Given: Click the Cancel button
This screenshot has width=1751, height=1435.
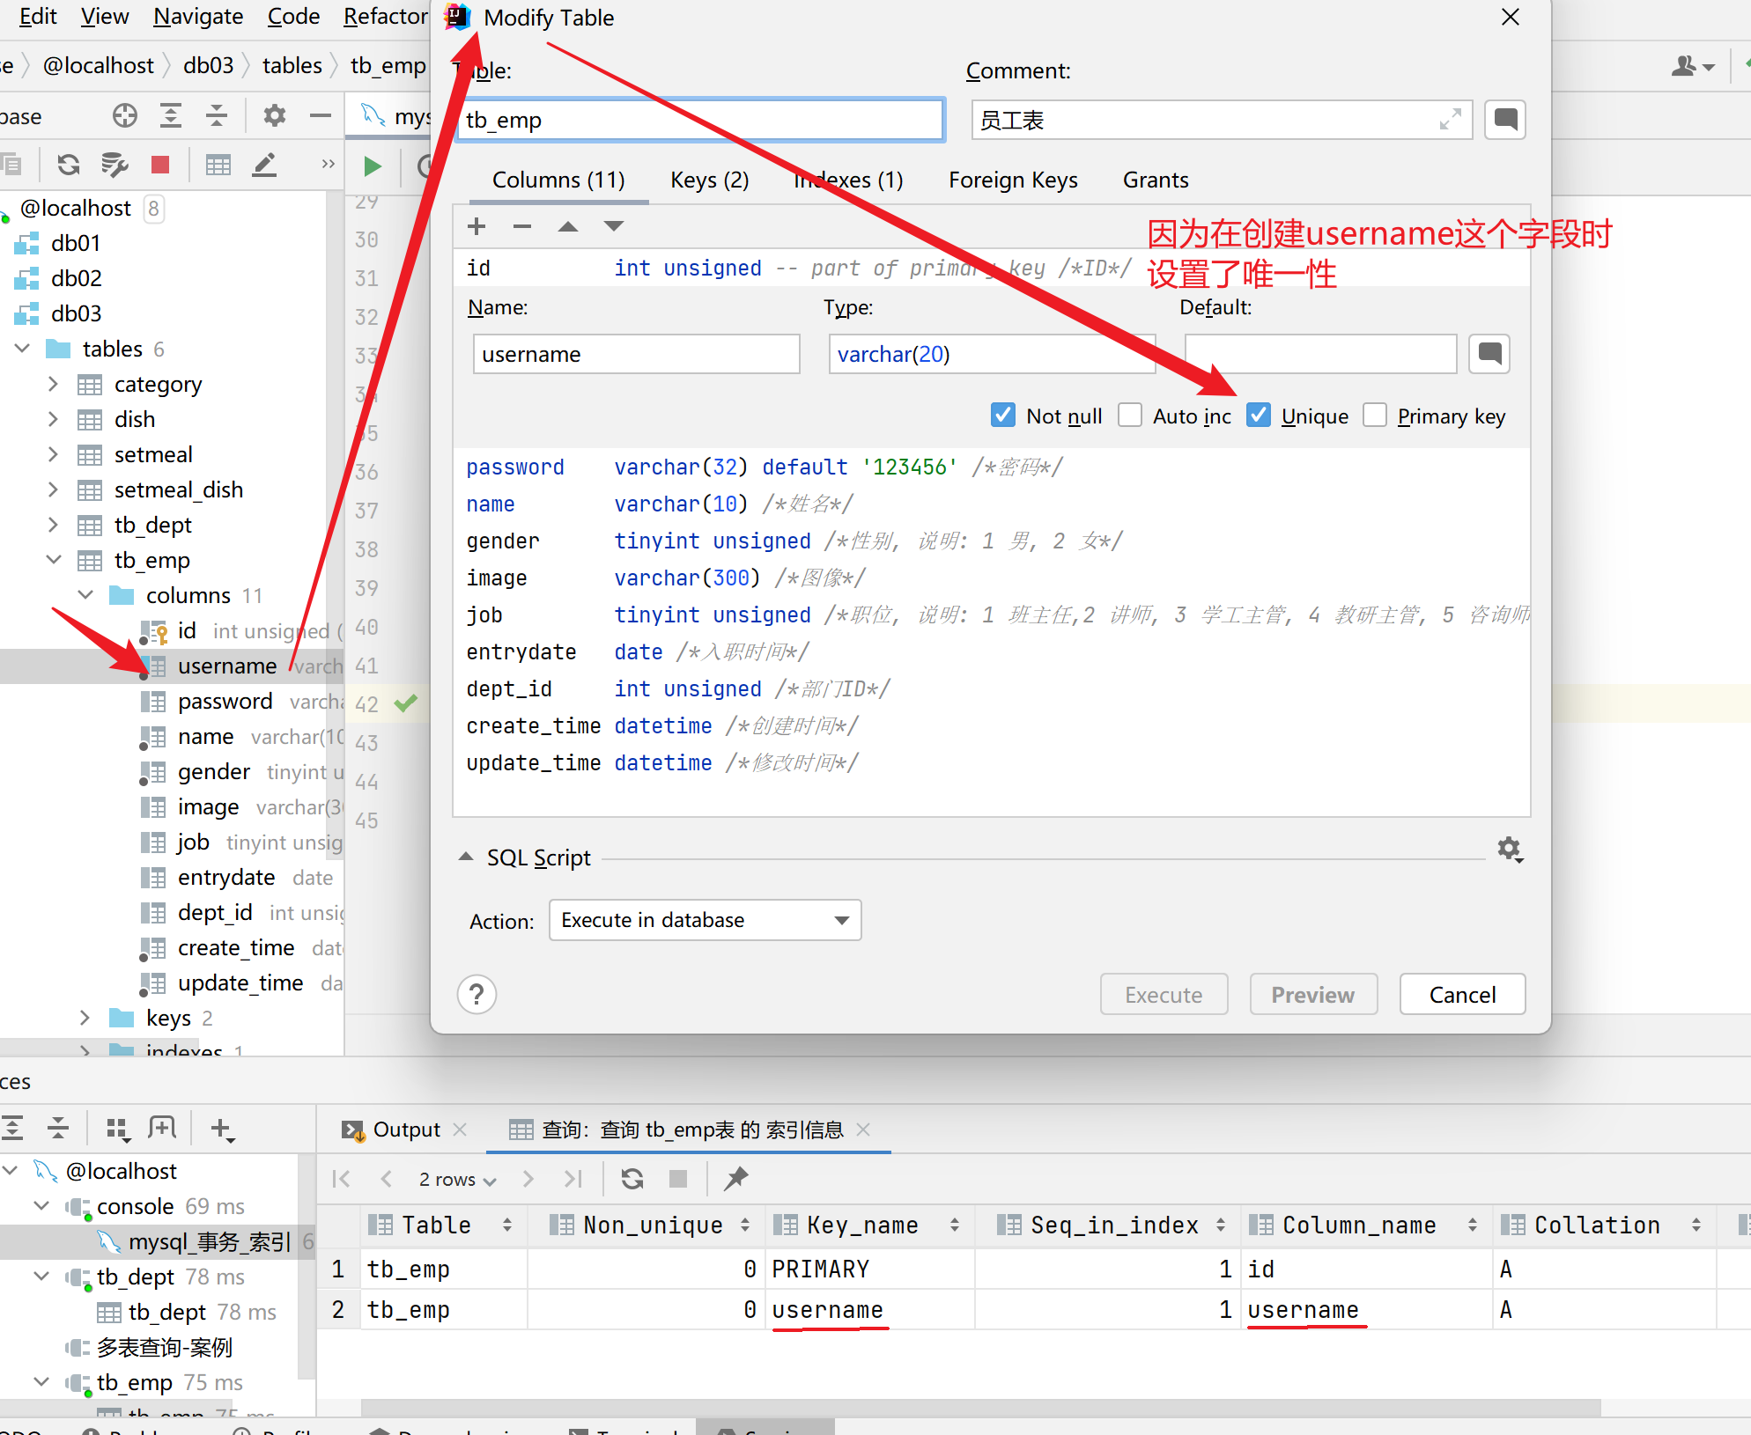Looking at the screenshot, I should coord(1461,993).
